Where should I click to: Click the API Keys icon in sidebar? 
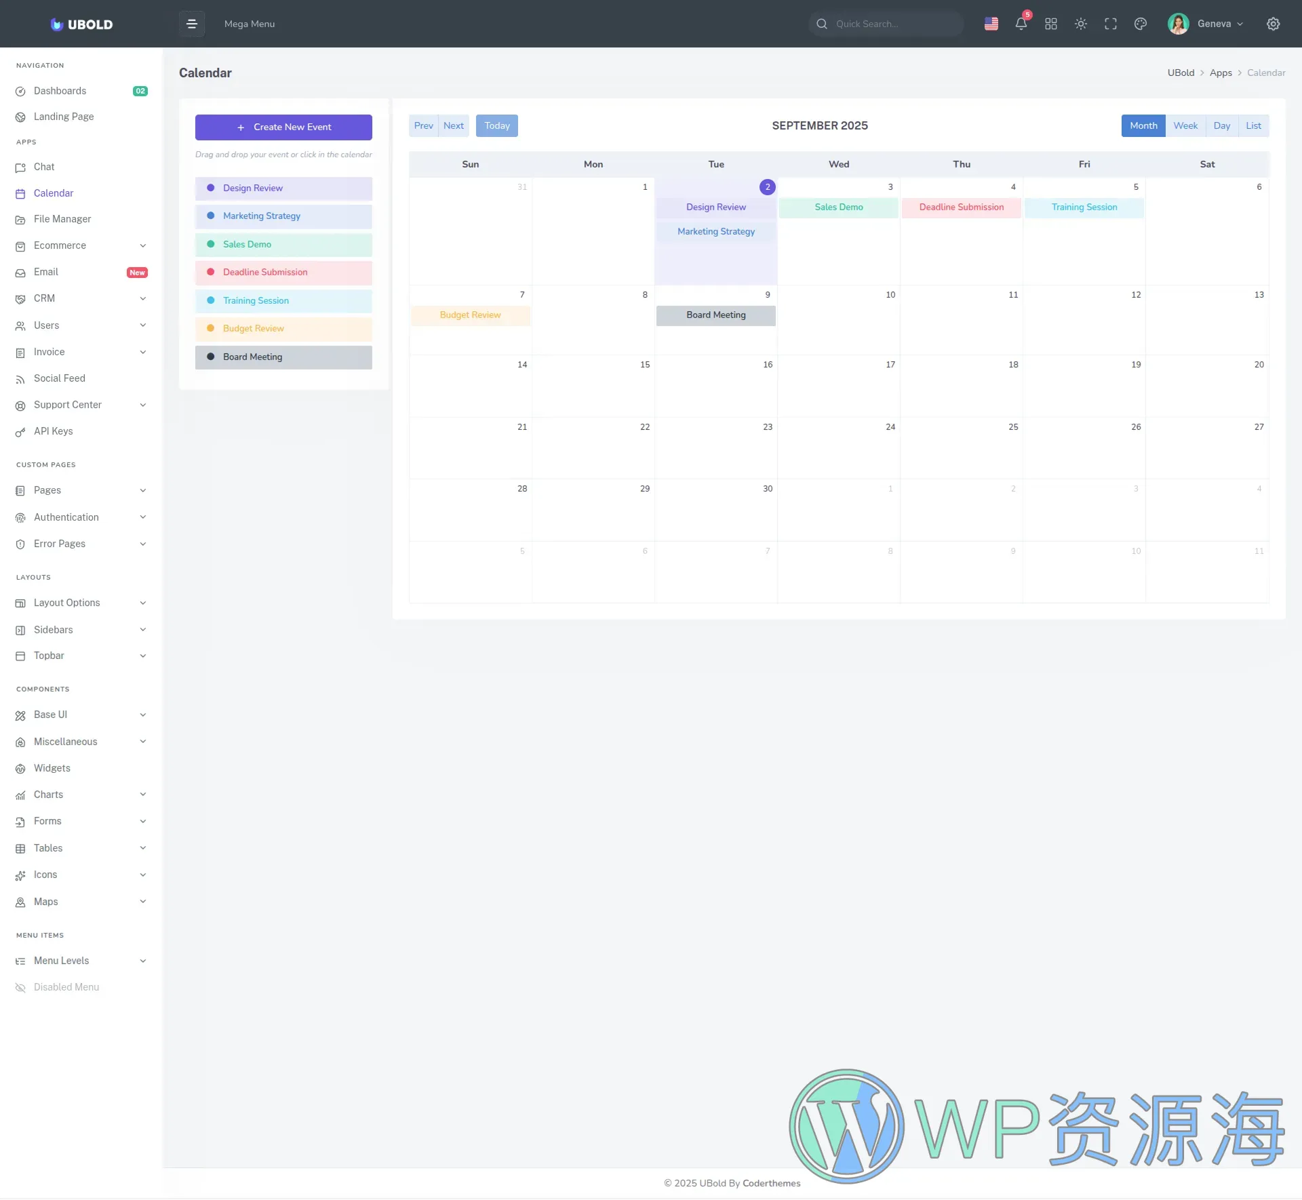[x=20, y=431]
